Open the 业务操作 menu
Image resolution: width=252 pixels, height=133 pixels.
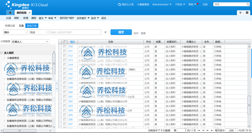[83, 18]
